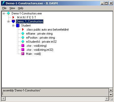Click the horizontal scrollbar right arrow
The image size is (114, 102).
pos(107,98)
